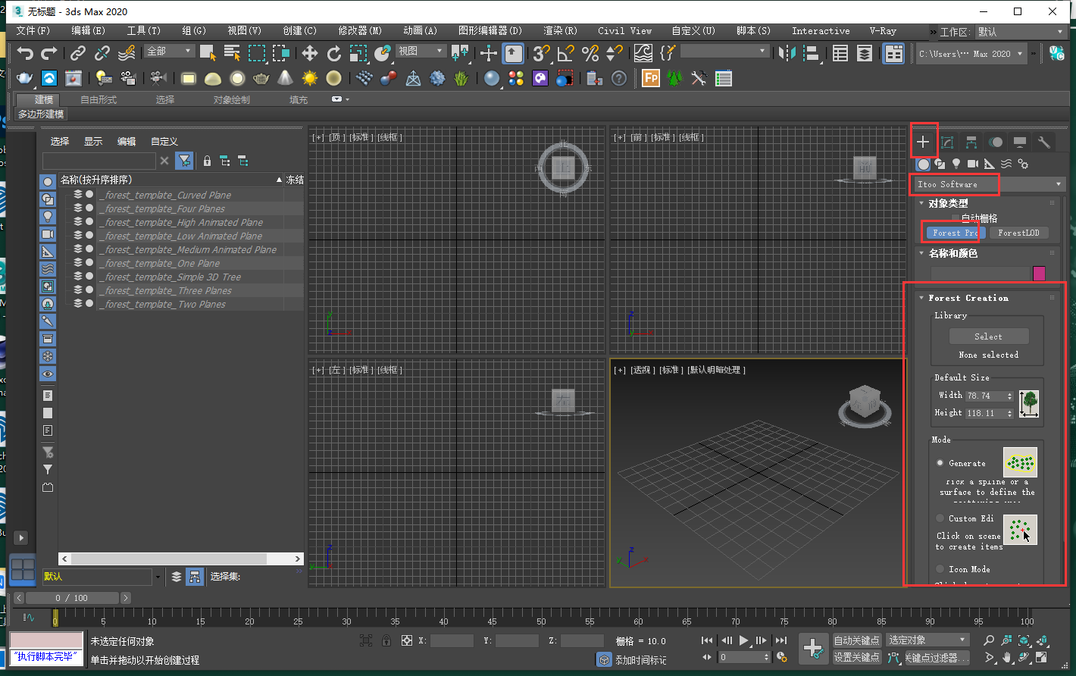Open the 全部 selection filter dropdown
The height and width of the screenshot is (676, 1076).
point(169,51)
